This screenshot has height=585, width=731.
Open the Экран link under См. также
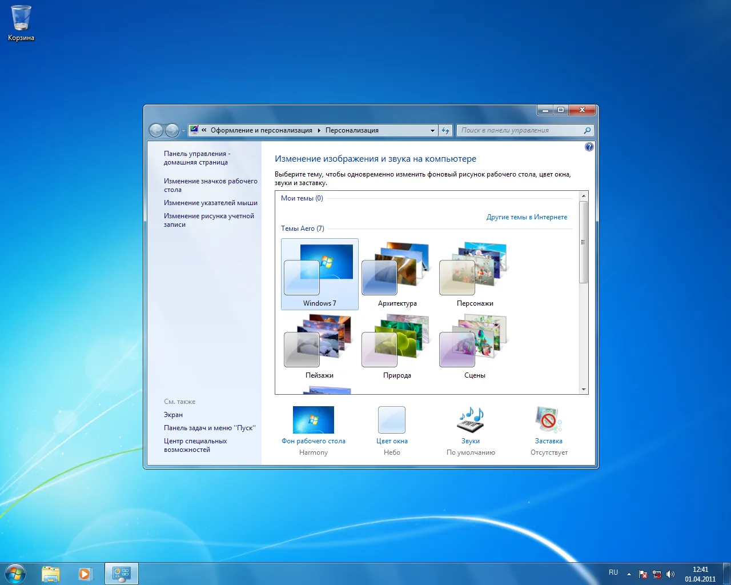click(x=173, y=415)
